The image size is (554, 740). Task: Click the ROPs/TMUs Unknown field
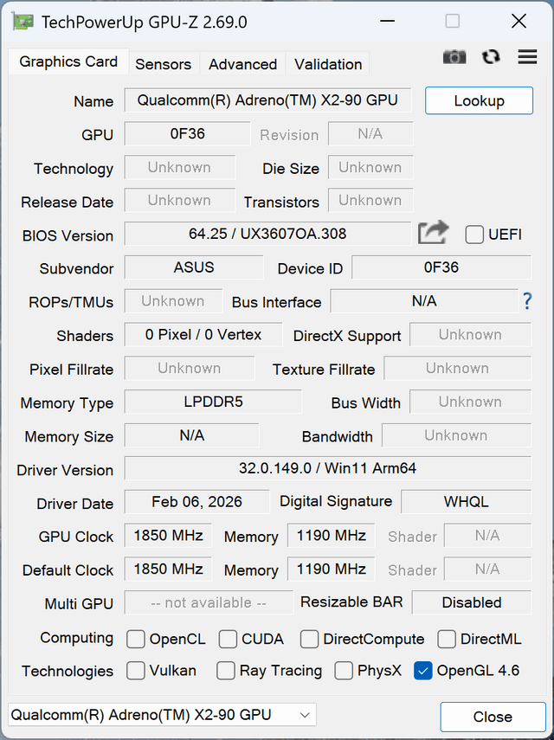pos(173,301)
